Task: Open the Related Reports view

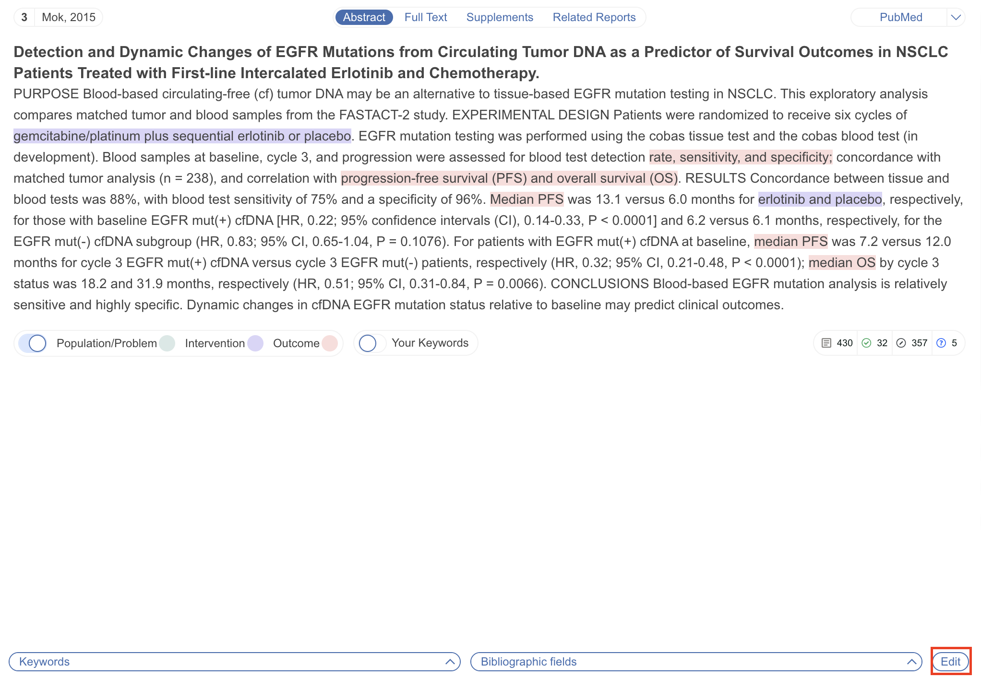Action: (x=594, y=17)
